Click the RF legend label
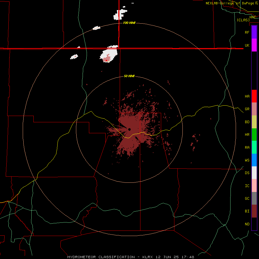This screenshot has width=259, height=259. pyautogui.click(x=247, y=32)
